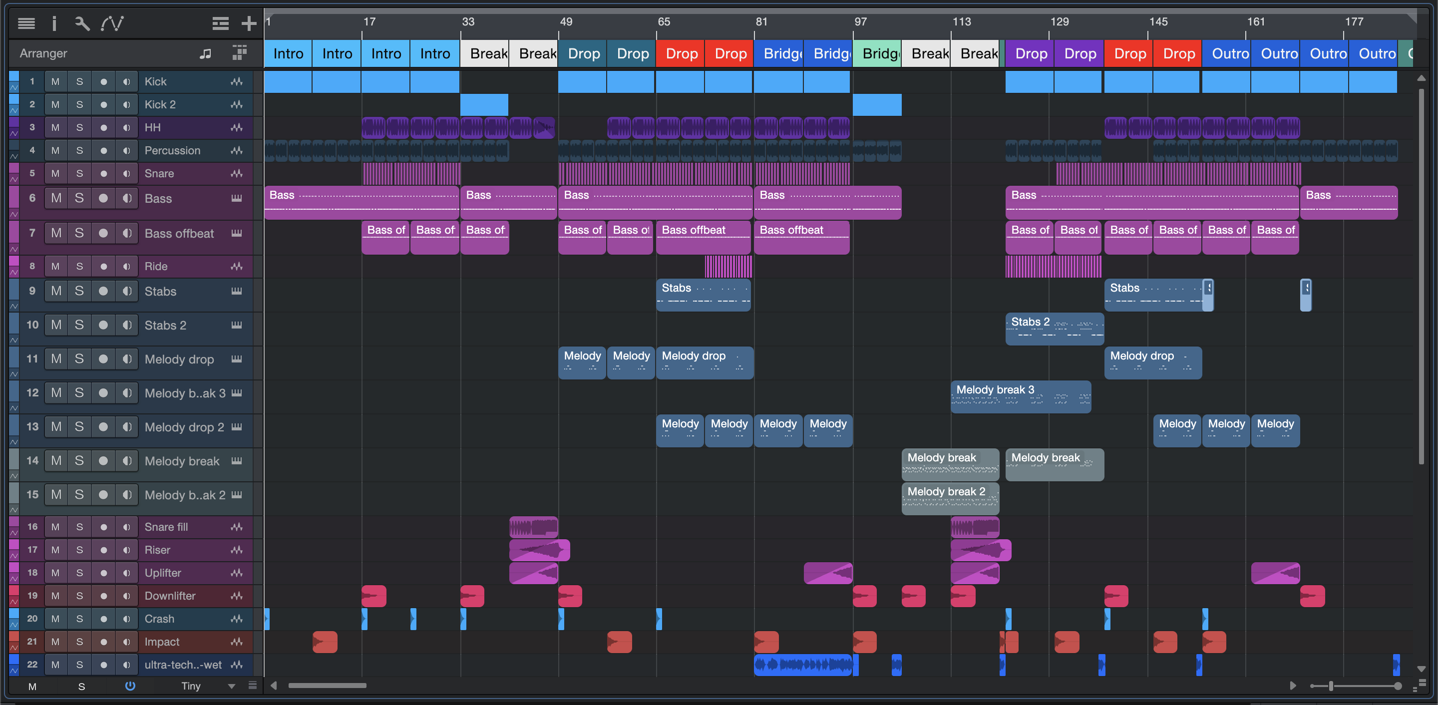Solo the Snare track
The width and height of the screenshot is (1438, 705).
79,174
